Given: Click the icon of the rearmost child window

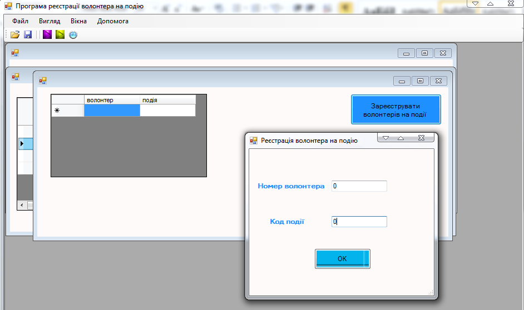Looking at the screenshot, I should [x=14, y=53].
